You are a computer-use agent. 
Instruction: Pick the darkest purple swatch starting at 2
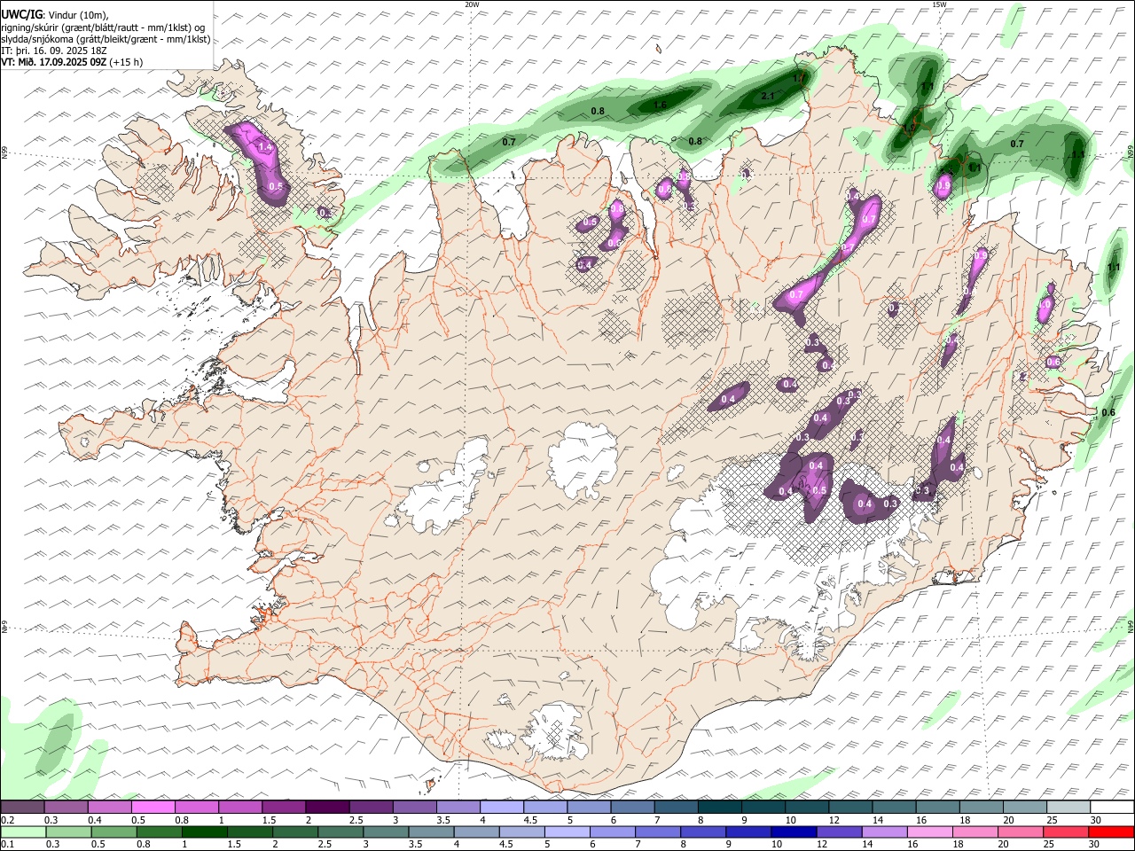(327, 807)
